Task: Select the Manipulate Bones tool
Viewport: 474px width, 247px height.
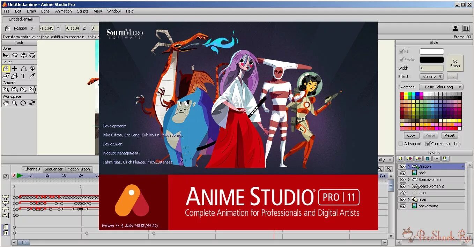Action: point(15,55)
